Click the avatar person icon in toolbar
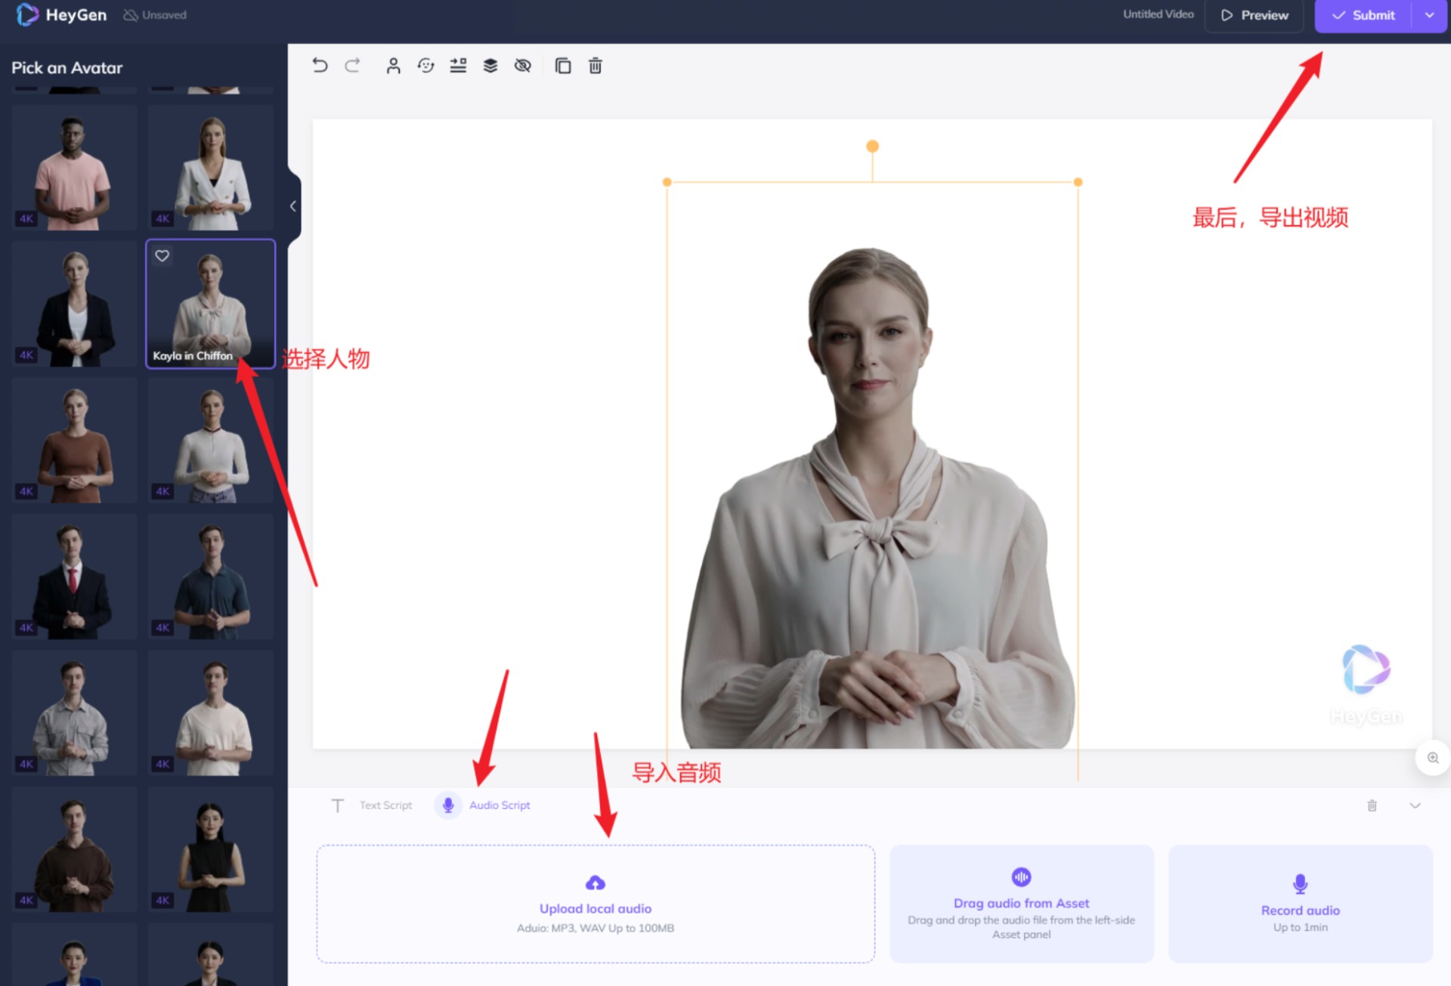 click(393, 66)
